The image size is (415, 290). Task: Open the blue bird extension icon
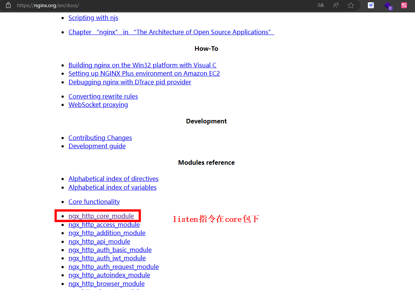coord(371,5)
